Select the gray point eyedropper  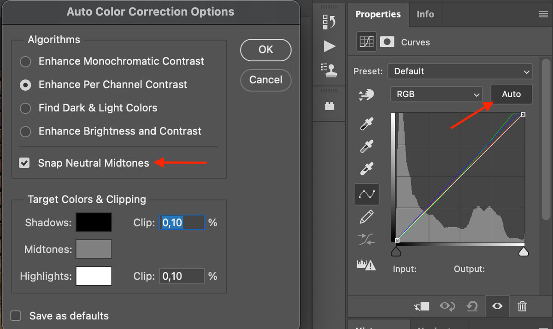coord(366,146)
